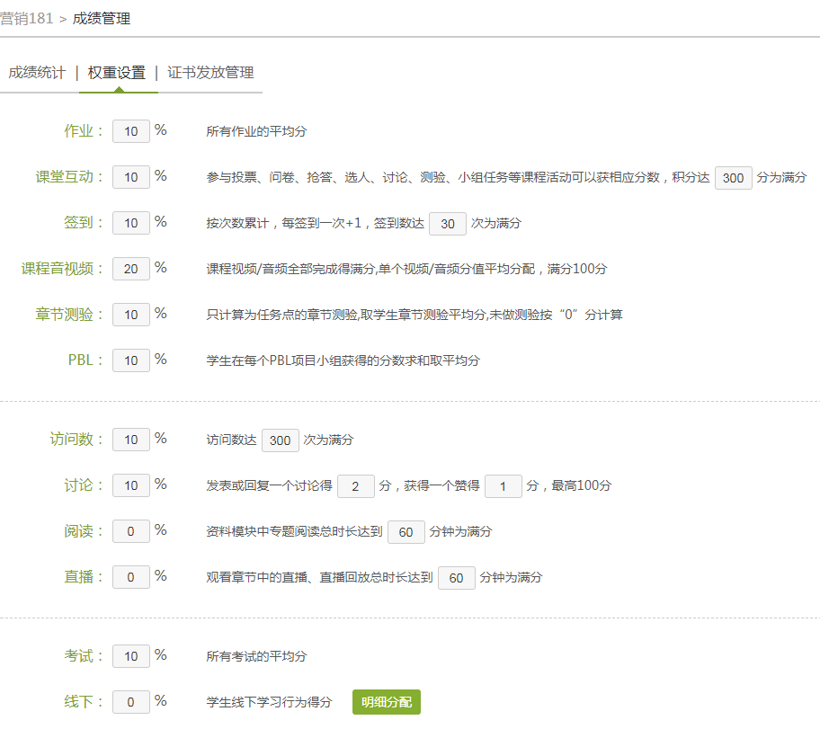Image resolution: width=820 pixels, height=729 pixels.
Task: Focus the 考试 weight percentage field
Action: 131,656
